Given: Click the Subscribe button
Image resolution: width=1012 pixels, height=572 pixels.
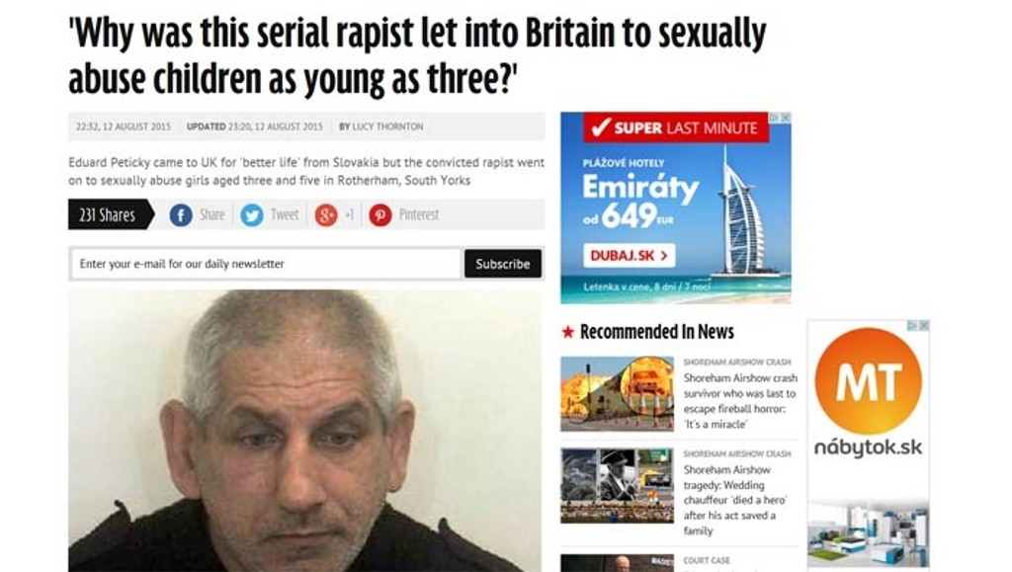Looking at the screenshot, I should point(503,264).
